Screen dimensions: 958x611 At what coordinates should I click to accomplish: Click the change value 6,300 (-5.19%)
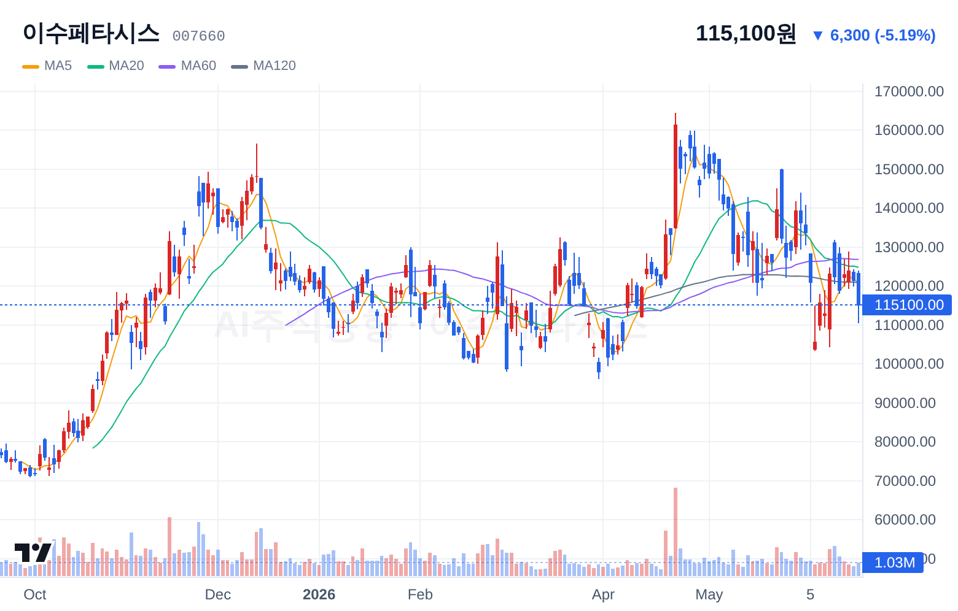pos(883,36)
